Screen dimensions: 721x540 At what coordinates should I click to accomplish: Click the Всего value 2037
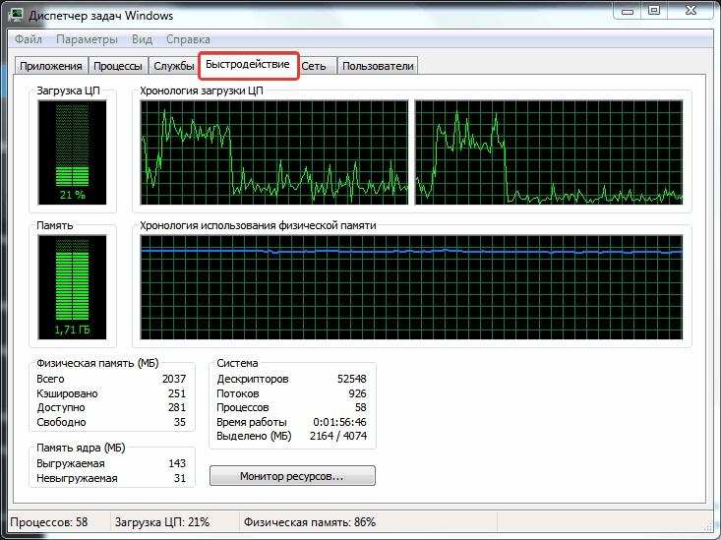[x=174, y=379]
